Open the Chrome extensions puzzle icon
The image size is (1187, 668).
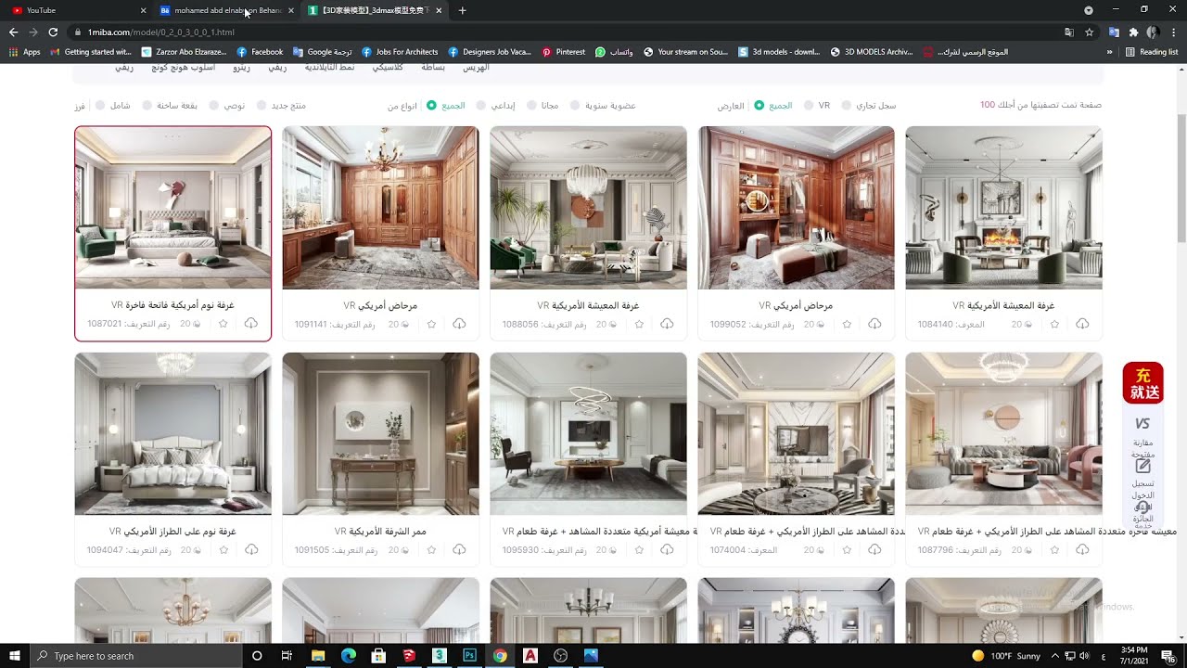point(1133,32)
